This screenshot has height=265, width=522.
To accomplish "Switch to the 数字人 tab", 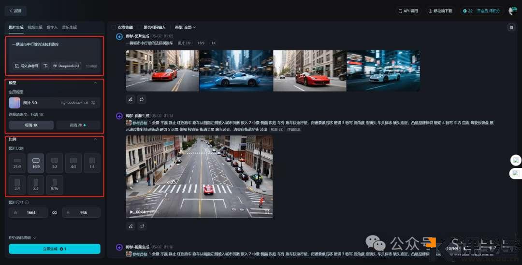I will point(52,28).
